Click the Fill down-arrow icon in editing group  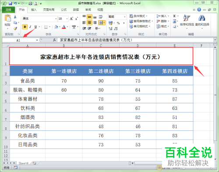174,21
